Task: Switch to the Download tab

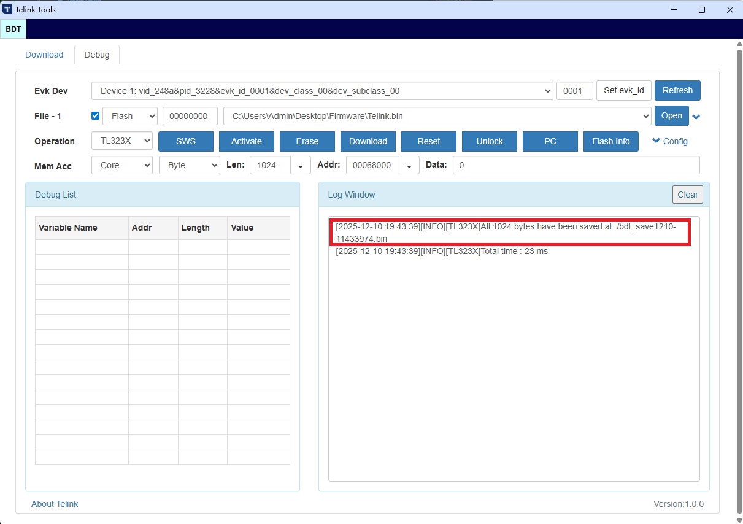Action: point(44,55)
